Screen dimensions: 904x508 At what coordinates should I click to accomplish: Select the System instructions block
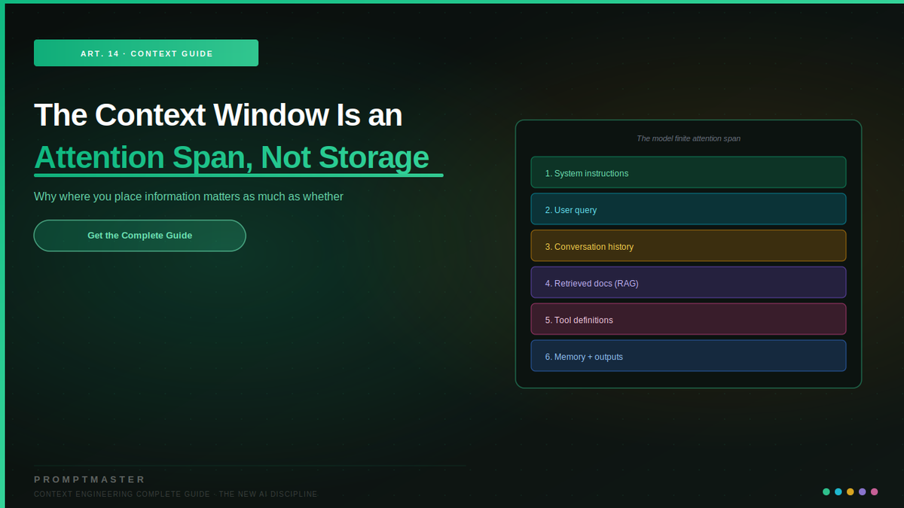pyautogui.click(x=689, y=172)
